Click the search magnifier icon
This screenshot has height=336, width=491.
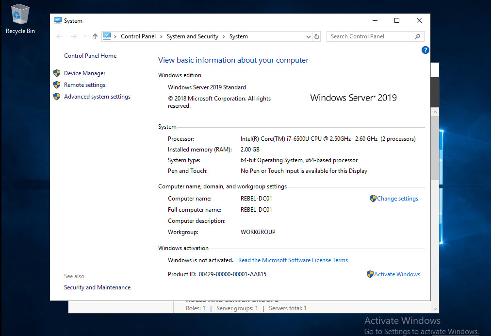click(417, 36)
